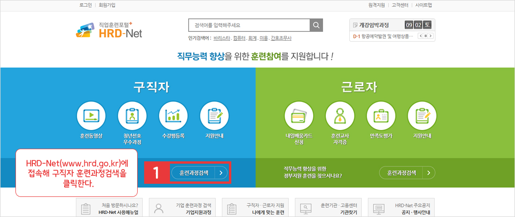Show next 개강임박과정 item
515x217 pixels.
[x=431, y=36]
